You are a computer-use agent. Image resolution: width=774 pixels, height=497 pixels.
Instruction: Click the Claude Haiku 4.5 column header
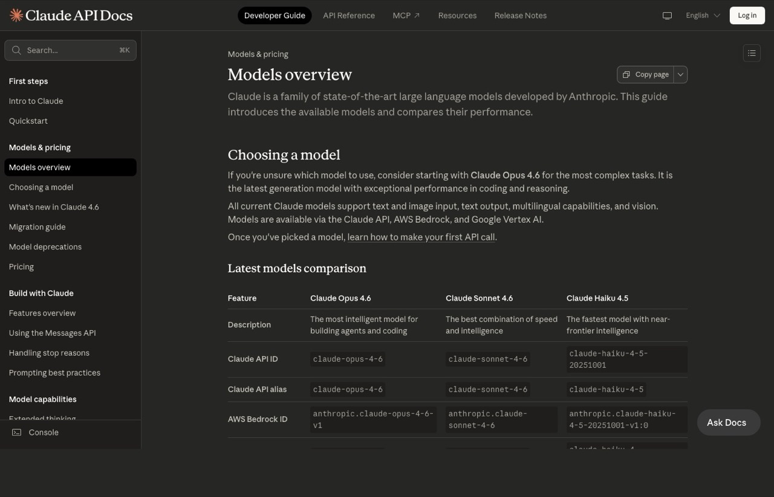tap(597, 298)
